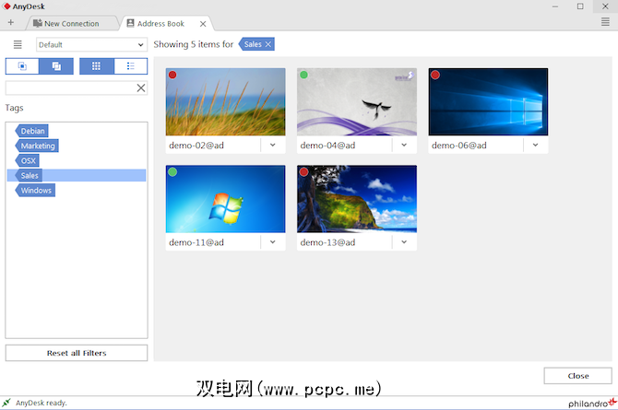Screen dimensions: 618x410
Task: Click the red offline status dot on demo-13
Action: coord(303,171)
